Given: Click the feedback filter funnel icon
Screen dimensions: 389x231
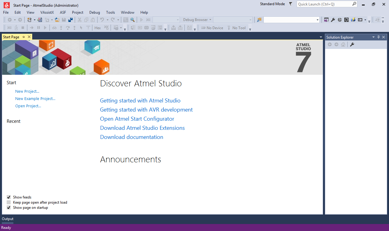Looking at the screenshot, I should pyautogui.click(x=291, y=4).
